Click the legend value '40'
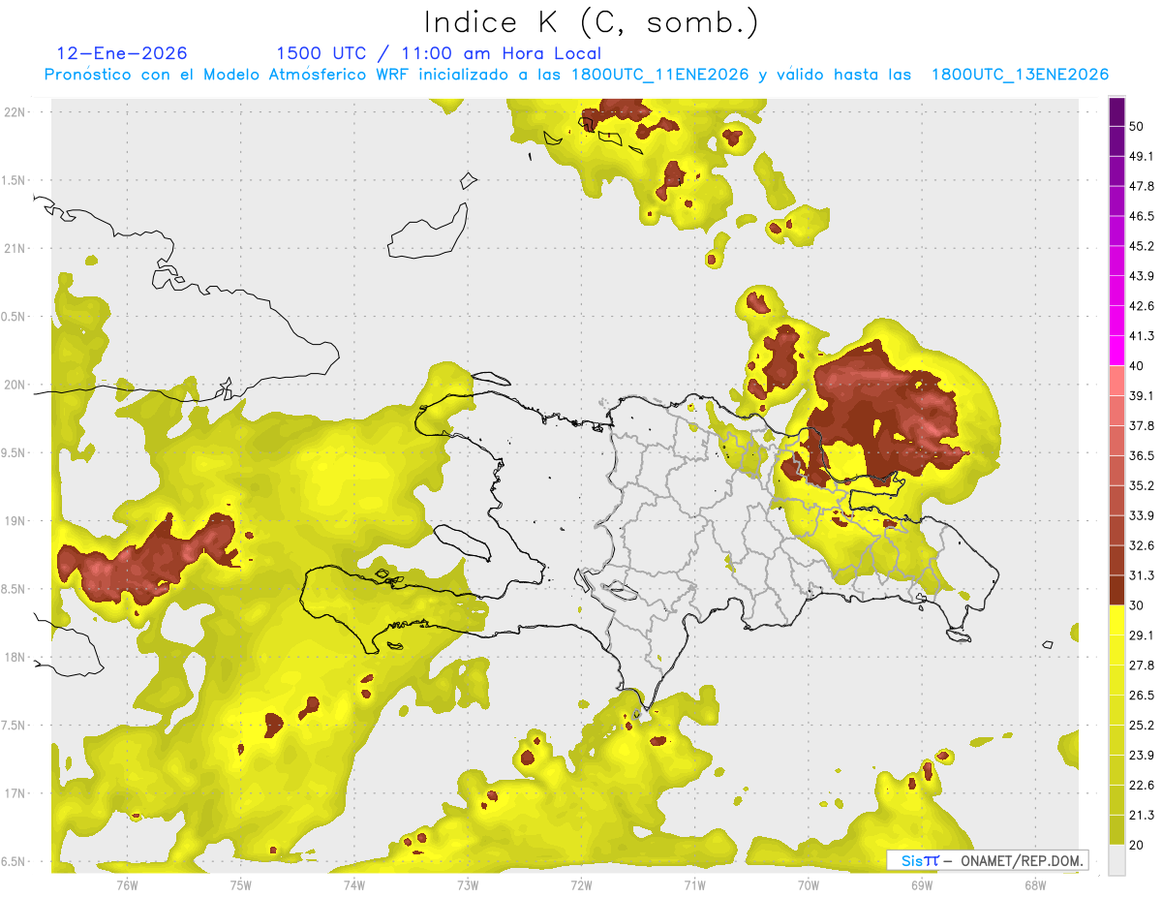Viewport: 1162px width, 898px height. (1137, 366)
